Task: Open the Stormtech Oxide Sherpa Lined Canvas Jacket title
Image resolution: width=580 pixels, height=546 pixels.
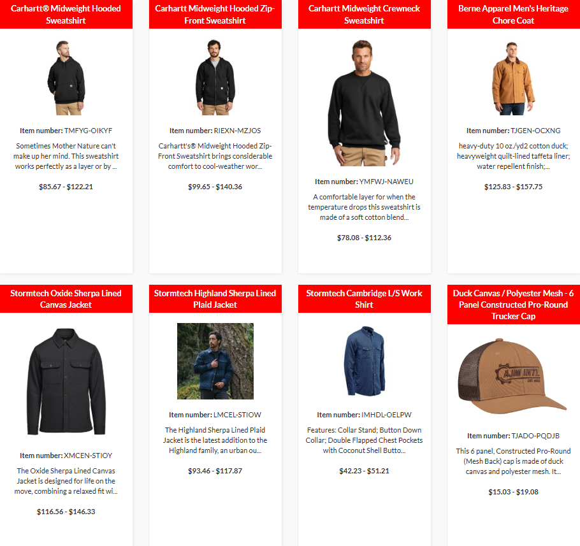Action: (66, 299)
